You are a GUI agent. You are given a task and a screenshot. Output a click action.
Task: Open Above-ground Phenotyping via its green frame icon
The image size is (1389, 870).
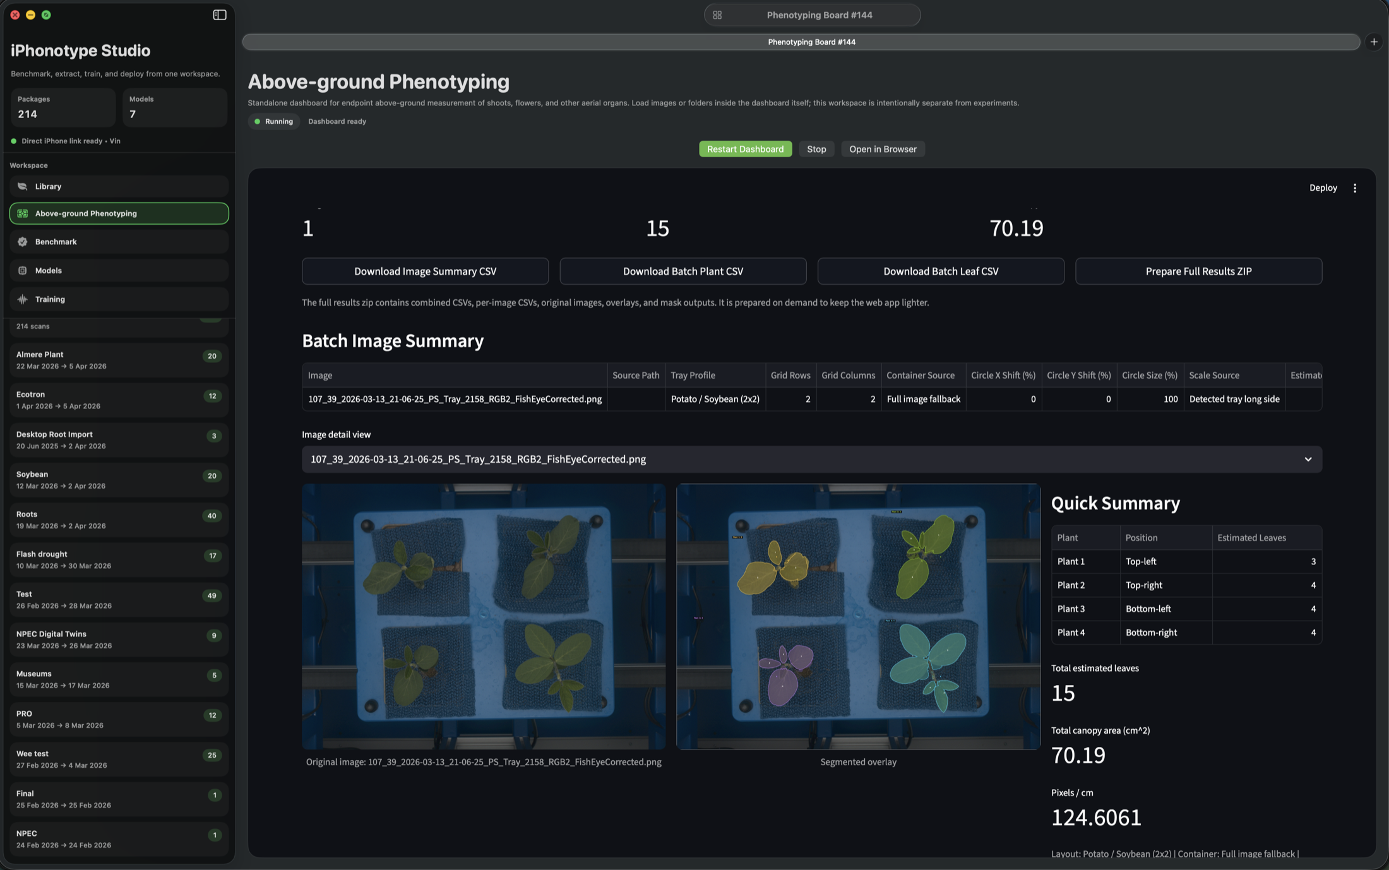23,213
